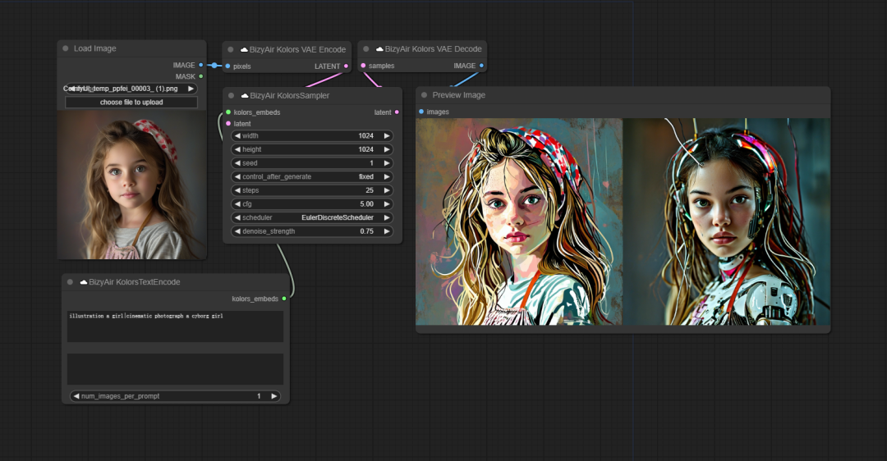The image size is (887, 461).
Task: Click the cfg value 5.00
Action: click(x=366, y=204)
